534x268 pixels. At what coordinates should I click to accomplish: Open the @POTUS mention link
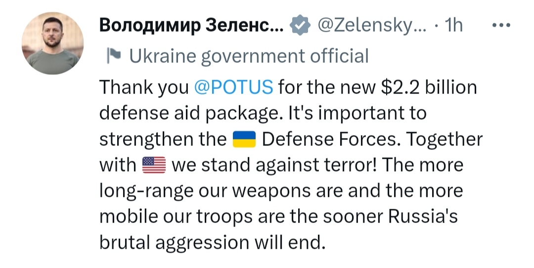pyautogui.click(x=233, y=87)
